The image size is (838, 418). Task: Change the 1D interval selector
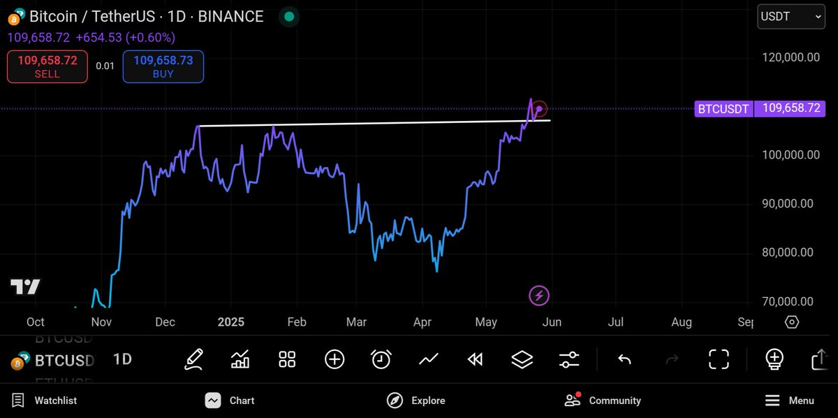pos(122,359)
